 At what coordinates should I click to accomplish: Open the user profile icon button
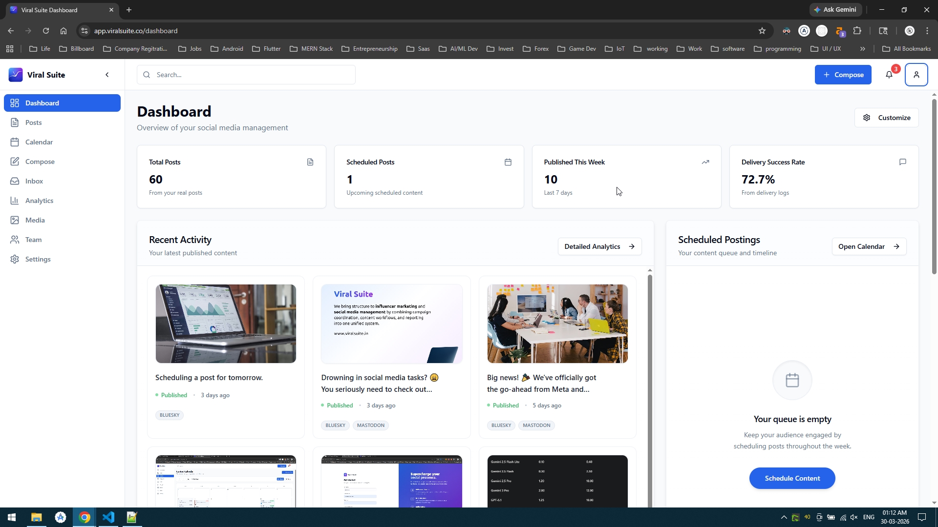click(916, 75)
